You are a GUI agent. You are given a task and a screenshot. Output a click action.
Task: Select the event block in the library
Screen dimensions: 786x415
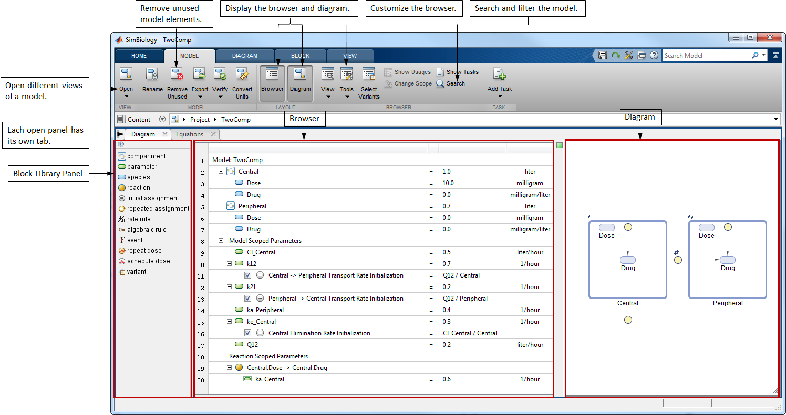[130, 240]
